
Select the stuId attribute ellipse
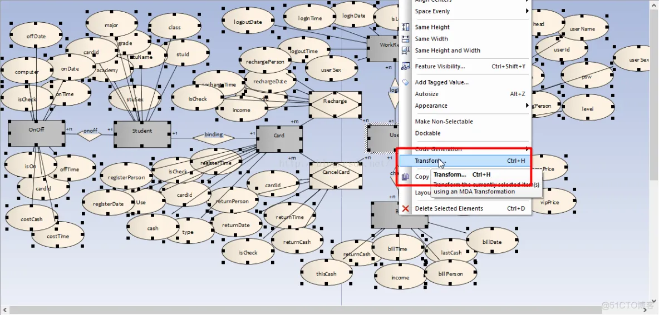point(183,53)
